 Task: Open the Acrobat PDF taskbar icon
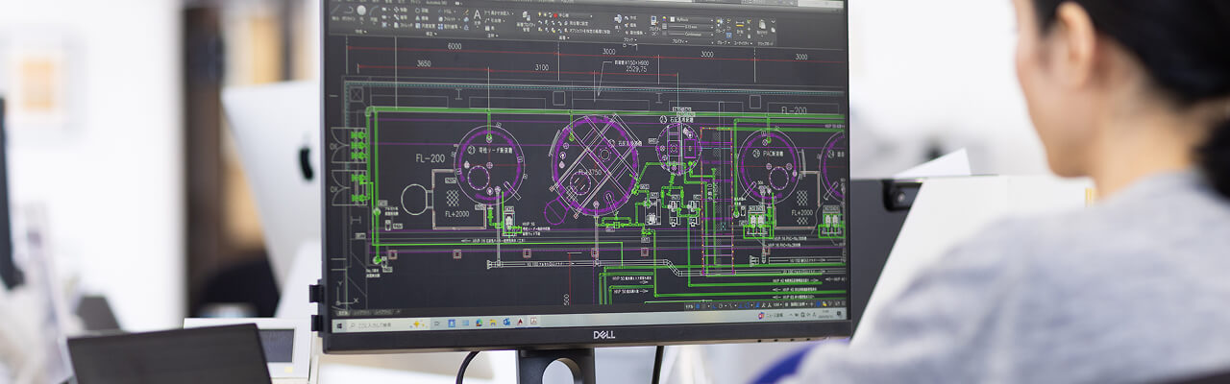tap(533, 321)
